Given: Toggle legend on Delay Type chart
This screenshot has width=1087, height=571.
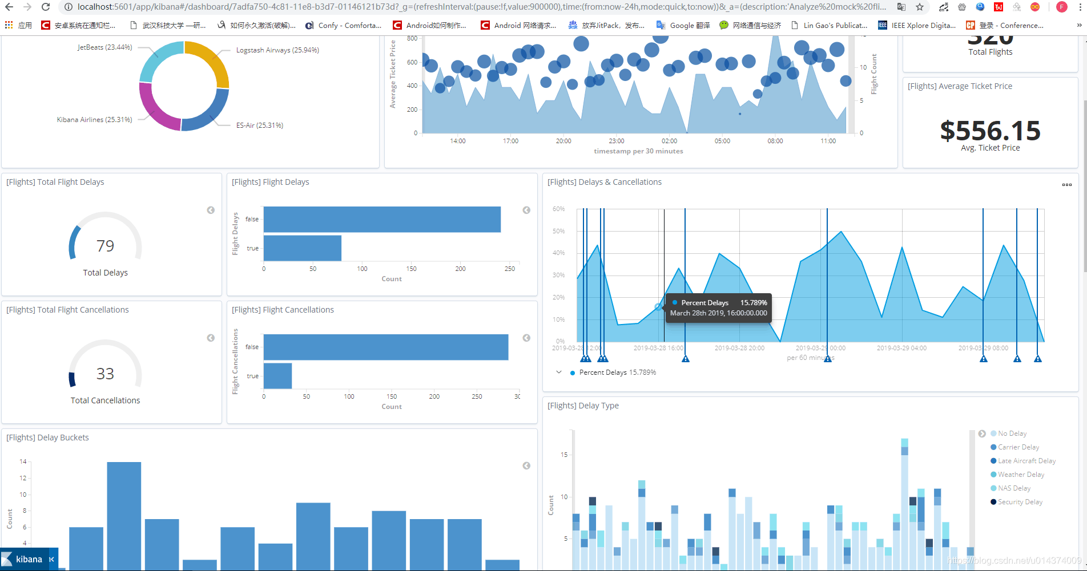Looking at the screenshot, I should [982, 434].
